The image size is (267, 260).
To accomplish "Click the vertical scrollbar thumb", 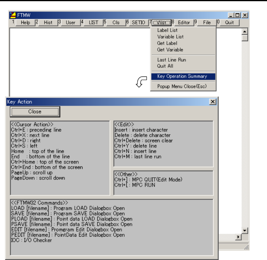I will tap(245, 38).
